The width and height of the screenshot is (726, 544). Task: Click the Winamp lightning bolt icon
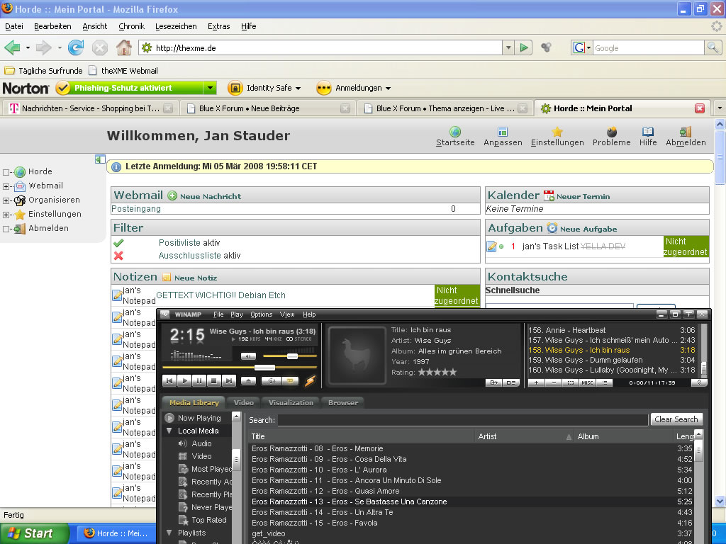point(310,381)
